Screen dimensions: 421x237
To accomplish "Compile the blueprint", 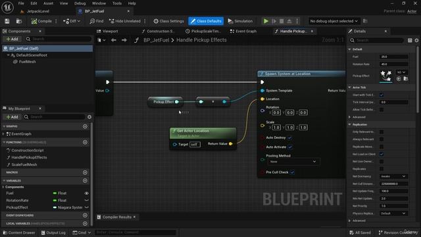I will (x=41, y=21).
